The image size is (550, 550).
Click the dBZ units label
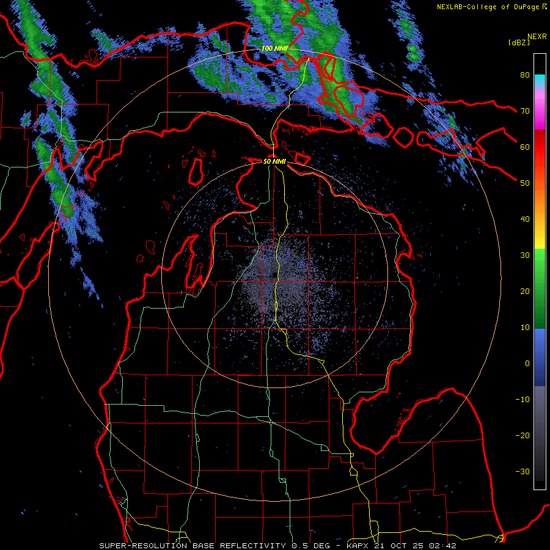tap(519, 42)
